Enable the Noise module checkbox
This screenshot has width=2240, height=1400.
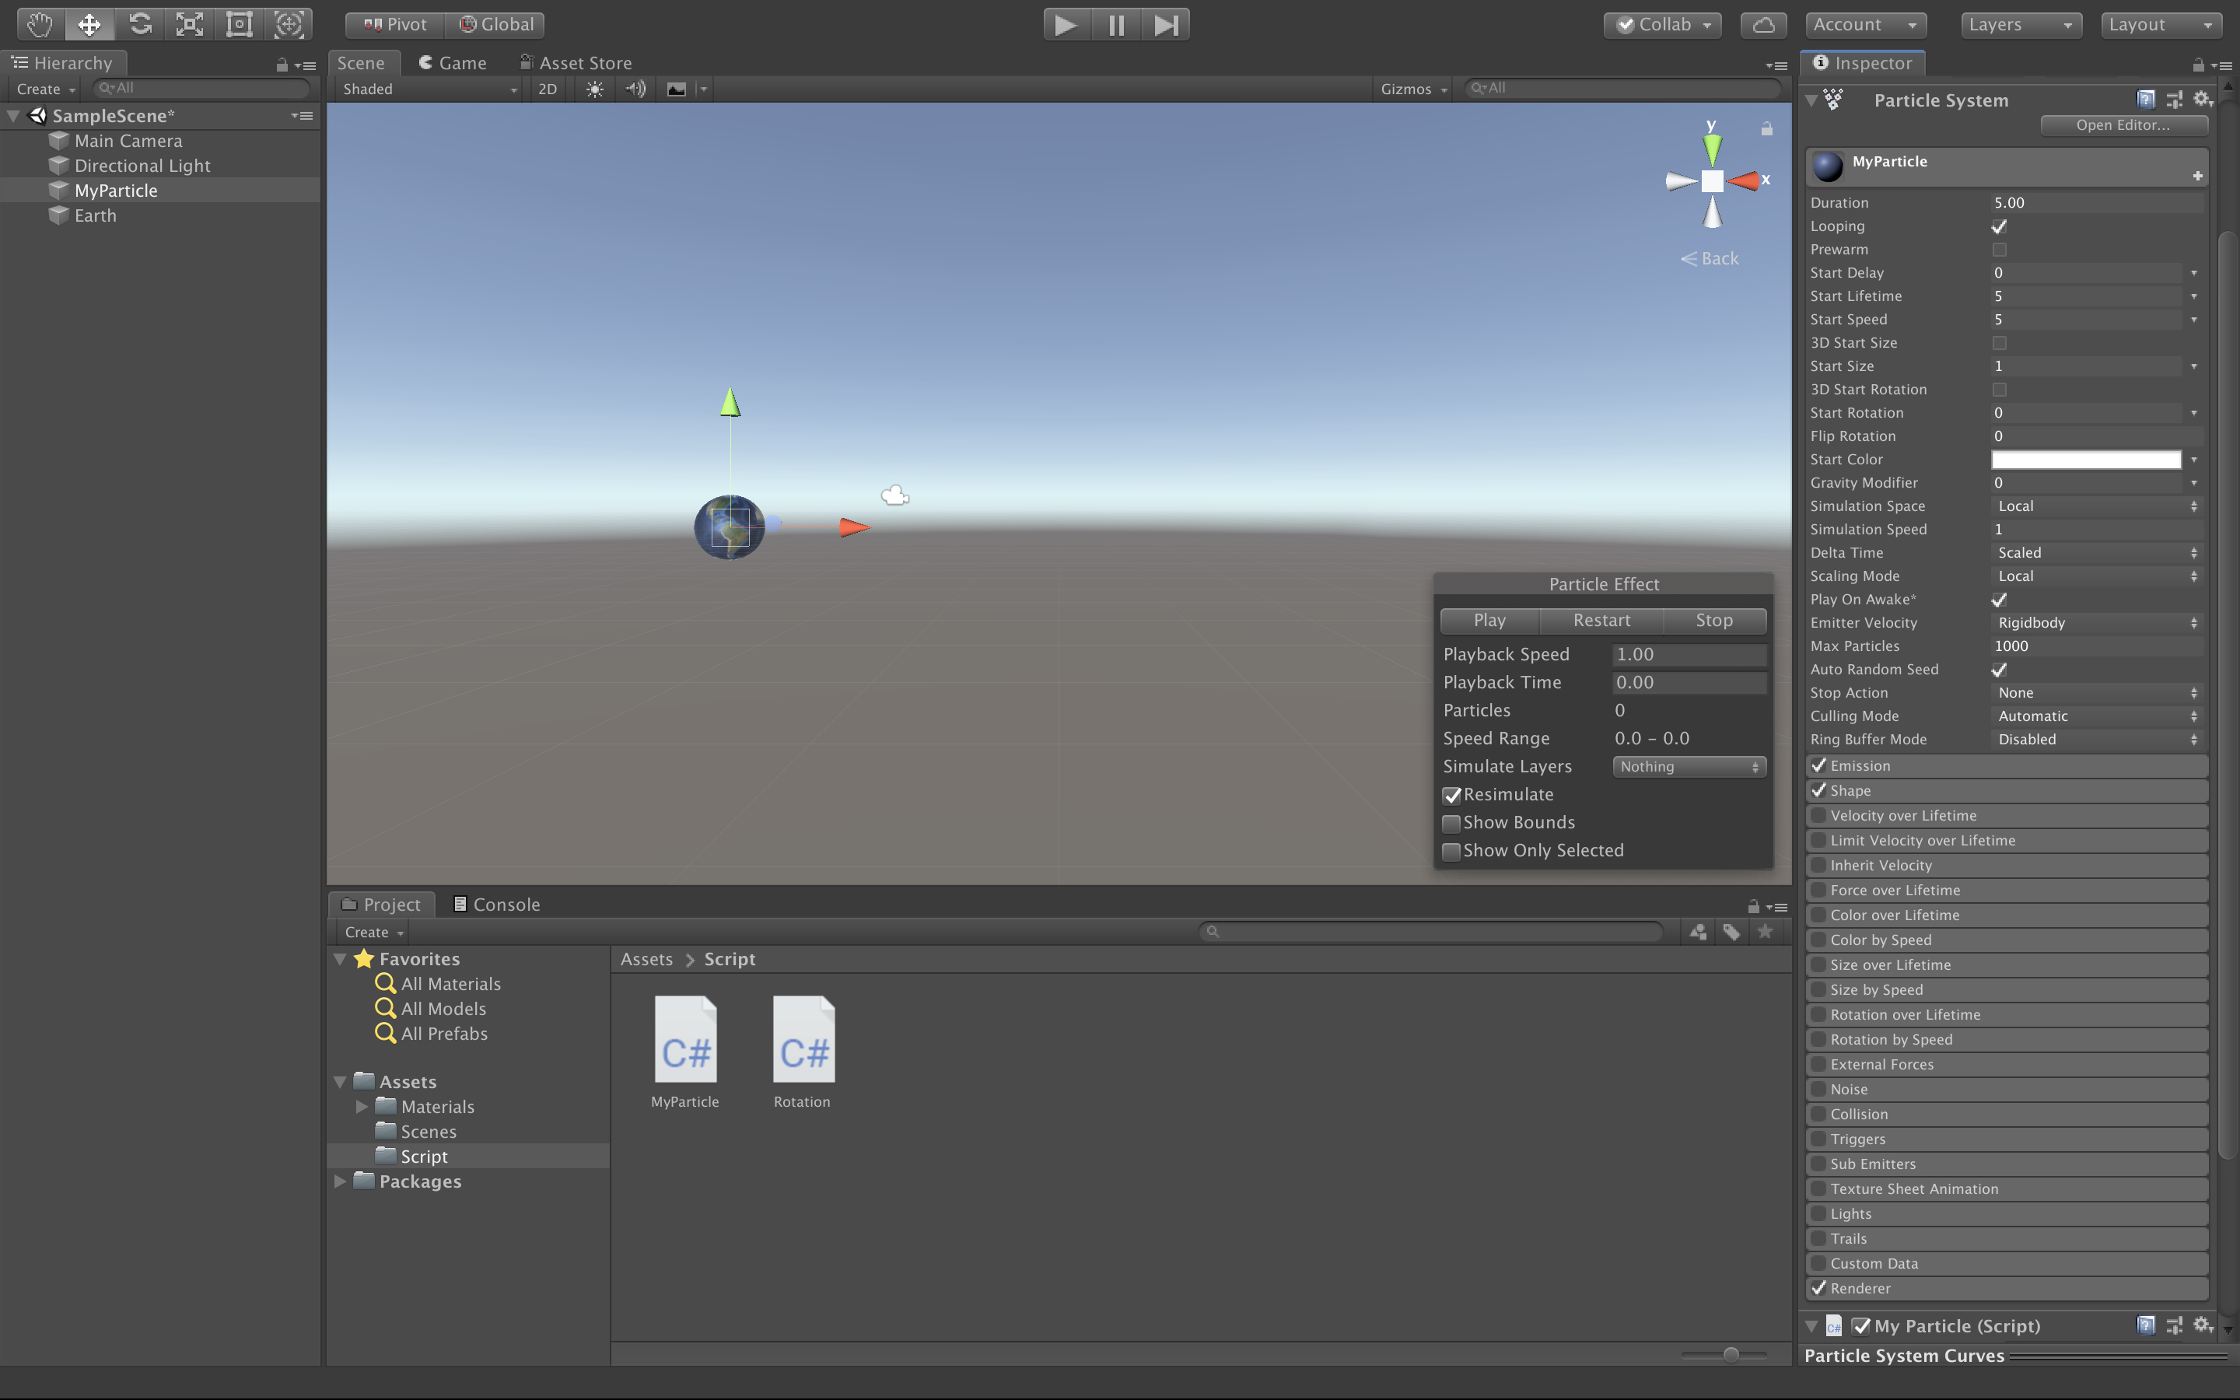(x=1819, y=1090)
